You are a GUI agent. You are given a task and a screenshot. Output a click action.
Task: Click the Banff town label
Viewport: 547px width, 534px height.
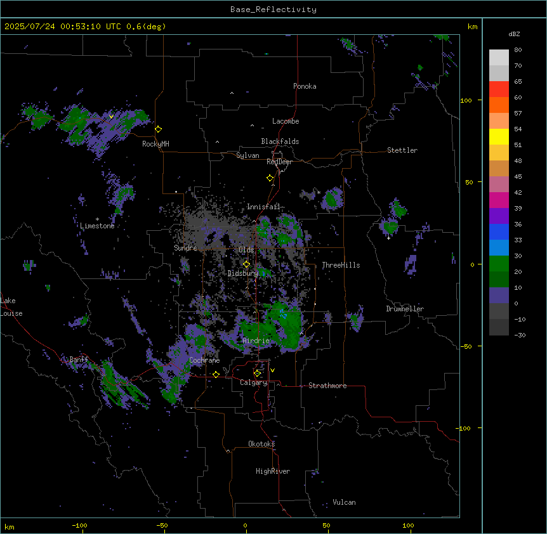pyautogui.click(x=79, y=360)
